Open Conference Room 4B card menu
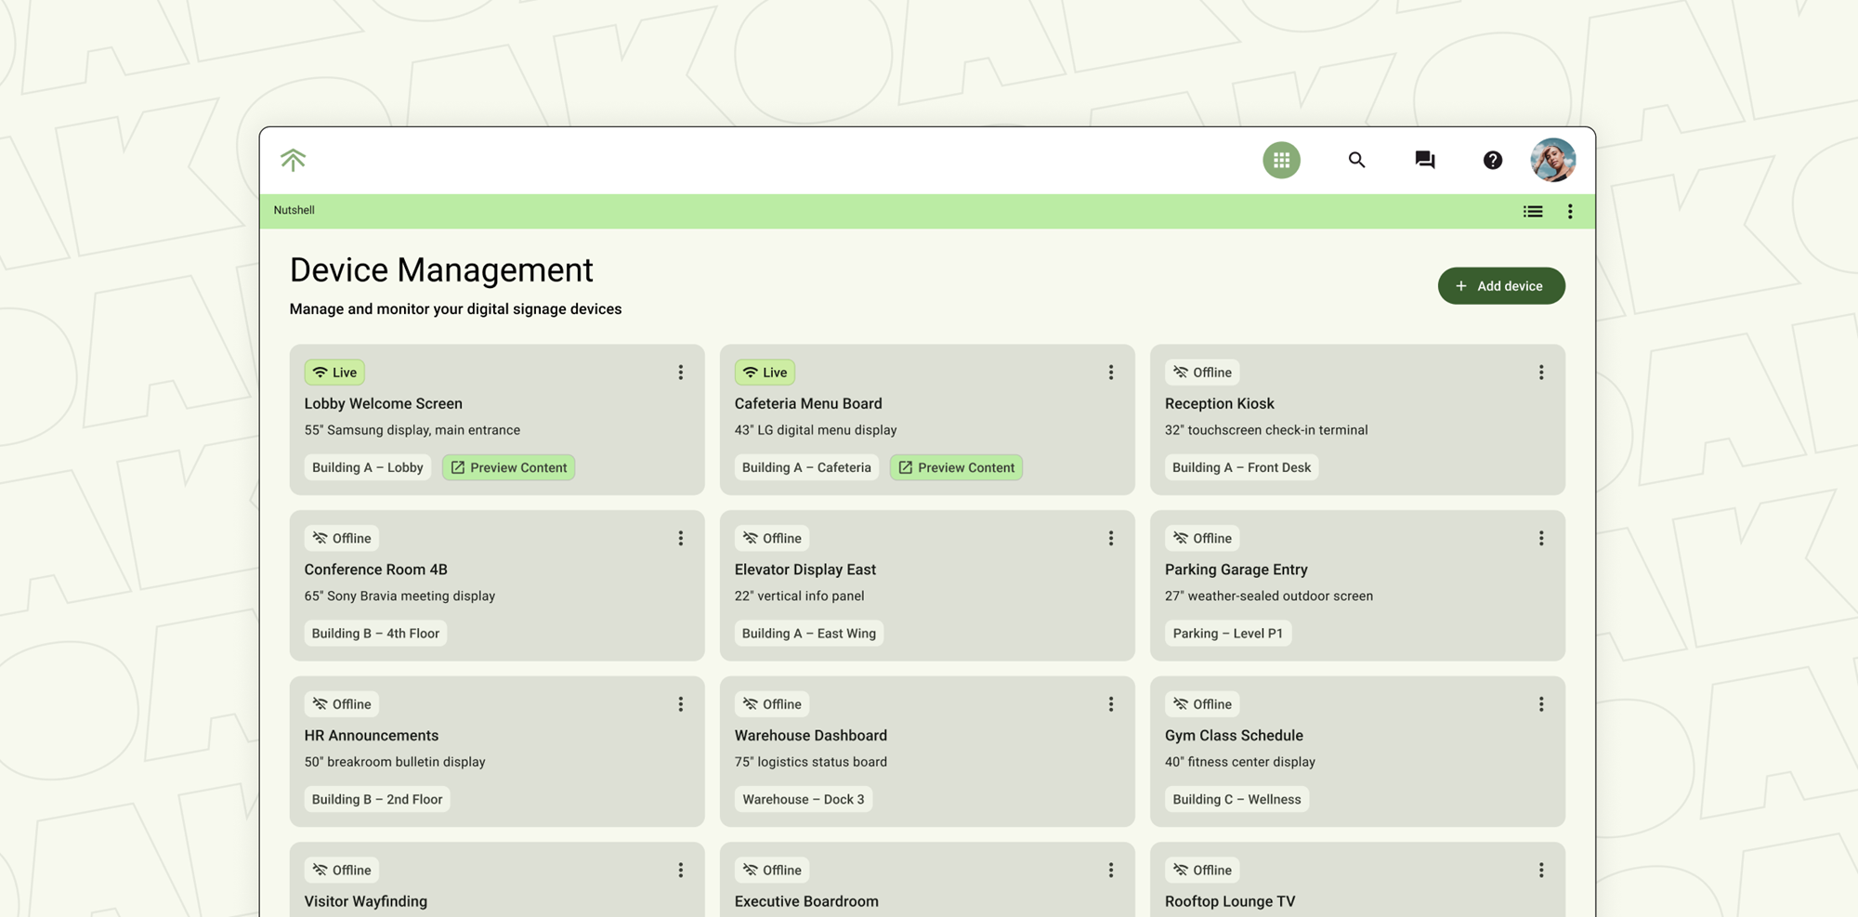The image size is (1858, 917). coord(680,539)
